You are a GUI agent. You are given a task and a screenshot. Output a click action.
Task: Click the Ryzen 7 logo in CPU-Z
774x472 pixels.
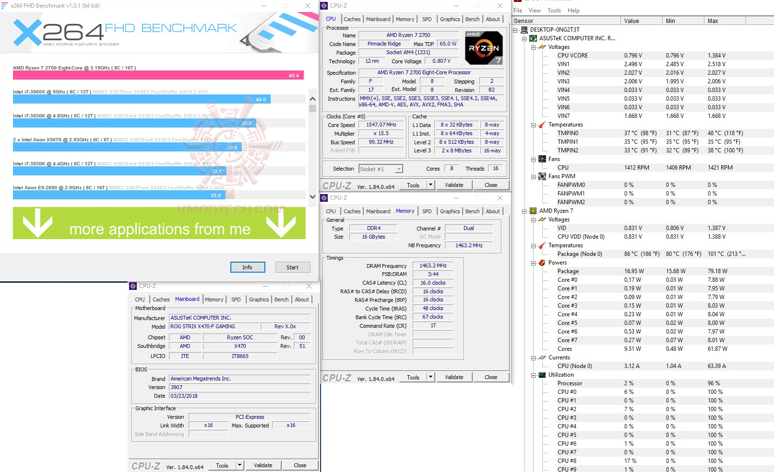click(x=484, y=47)
